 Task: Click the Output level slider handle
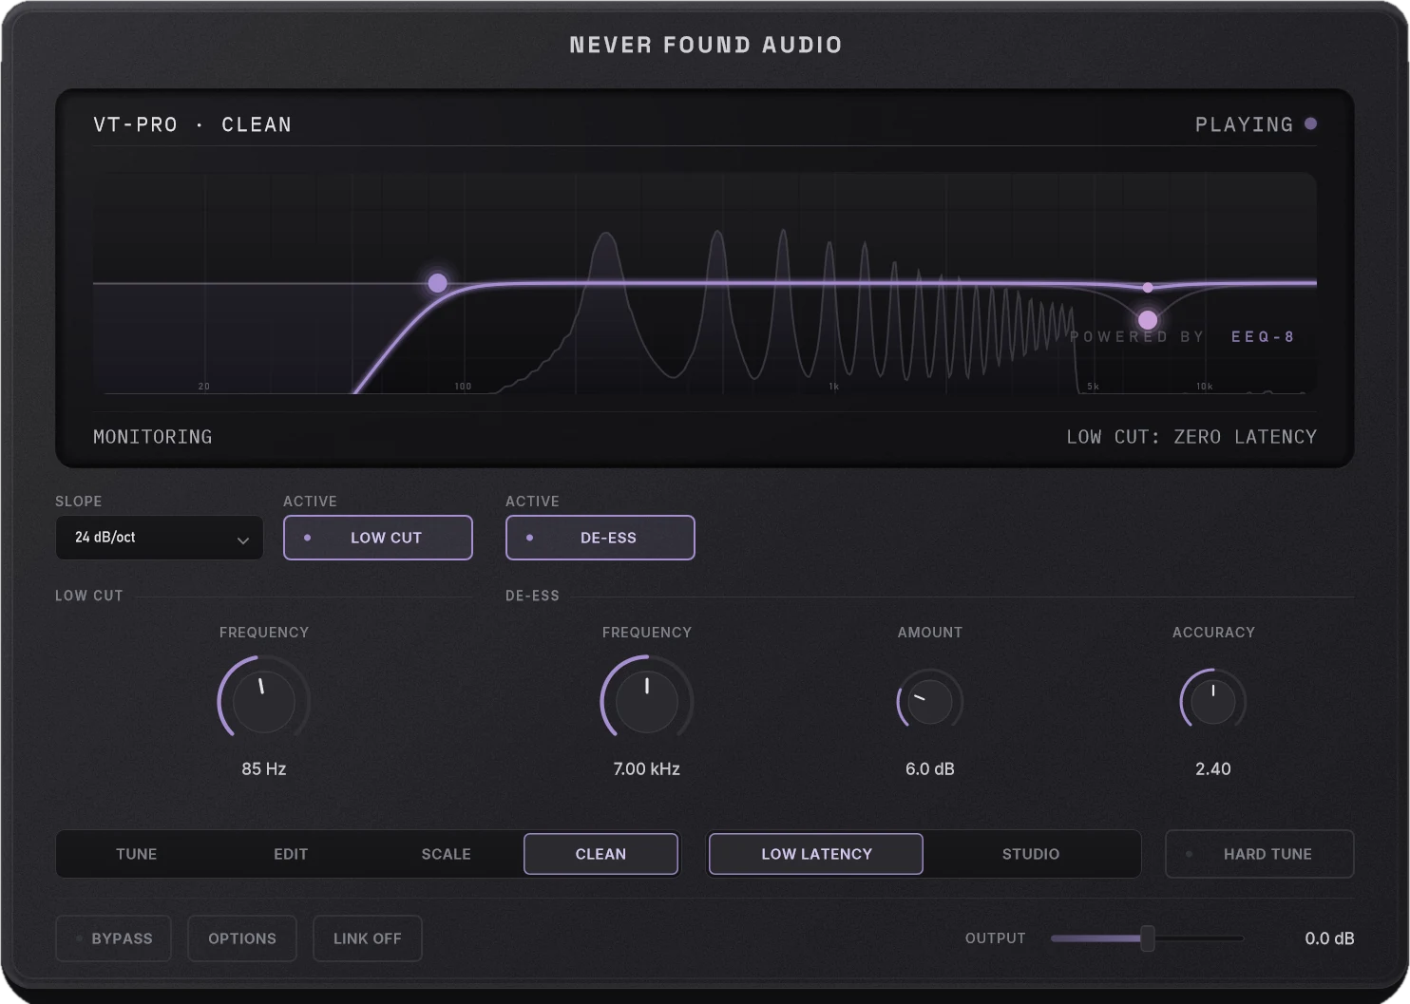(x=1148, y=938)
